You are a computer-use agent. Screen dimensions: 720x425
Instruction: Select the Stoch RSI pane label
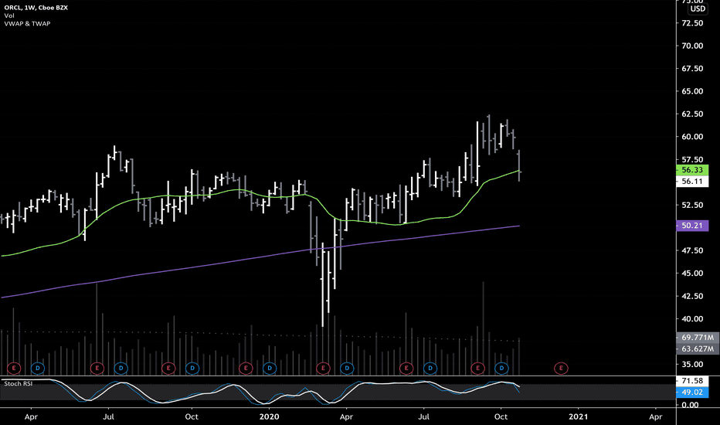pyautogui.click(x=19, y=383)
